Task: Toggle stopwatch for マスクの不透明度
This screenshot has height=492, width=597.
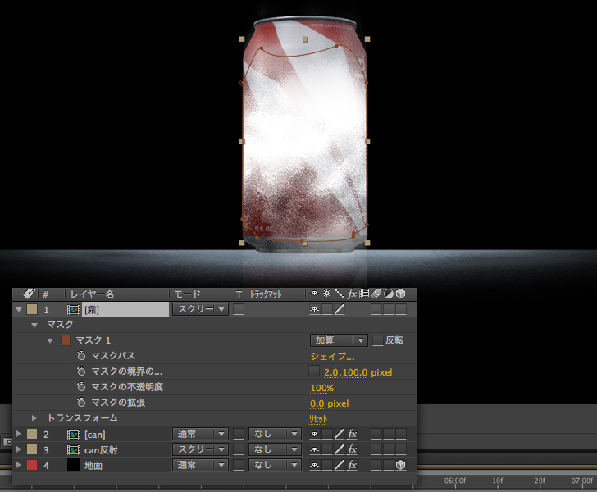Action: click(81, 387)
